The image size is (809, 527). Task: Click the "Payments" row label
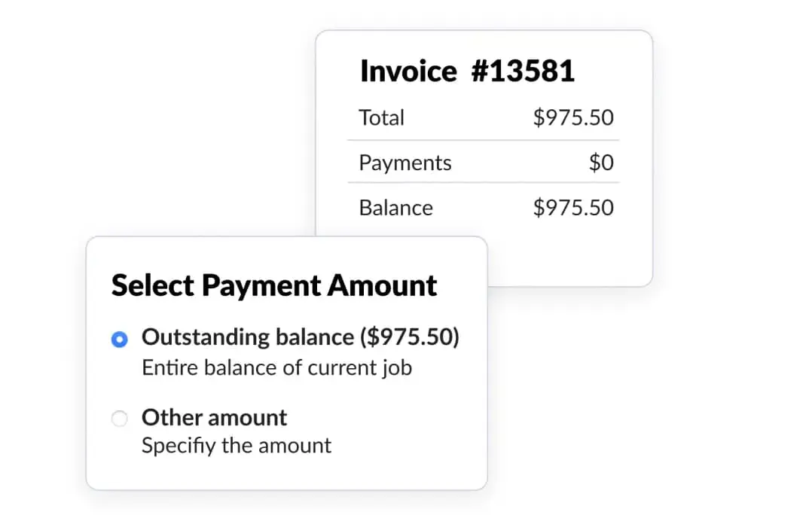click(405, 163)
